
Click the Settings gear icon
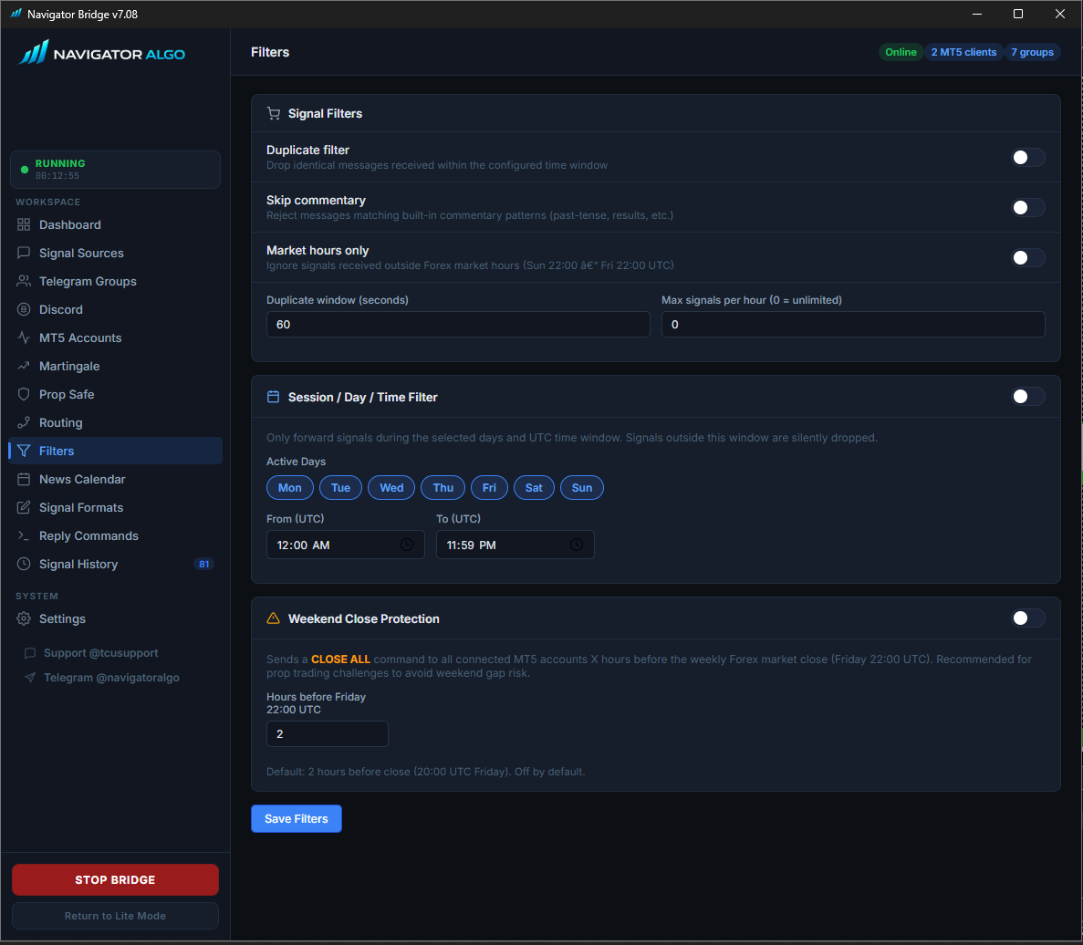(x=24, y=619)
